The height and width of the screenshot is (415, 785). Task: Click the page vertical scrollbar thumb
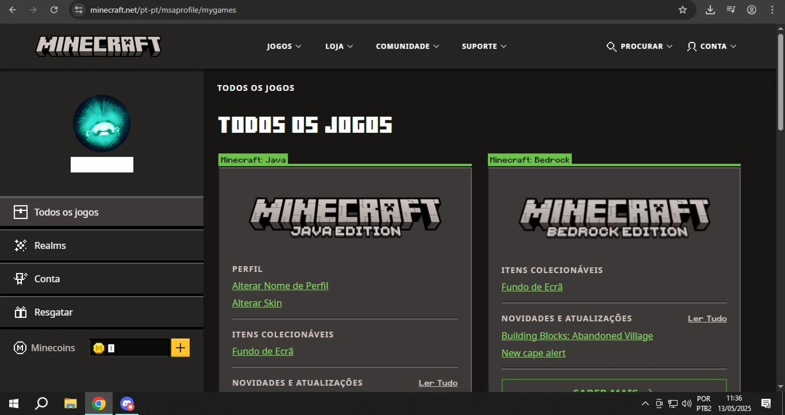point(780,82)
